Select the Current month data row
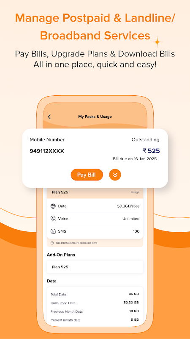This screenshot has width=190, height=339. [x=95, y=320]
